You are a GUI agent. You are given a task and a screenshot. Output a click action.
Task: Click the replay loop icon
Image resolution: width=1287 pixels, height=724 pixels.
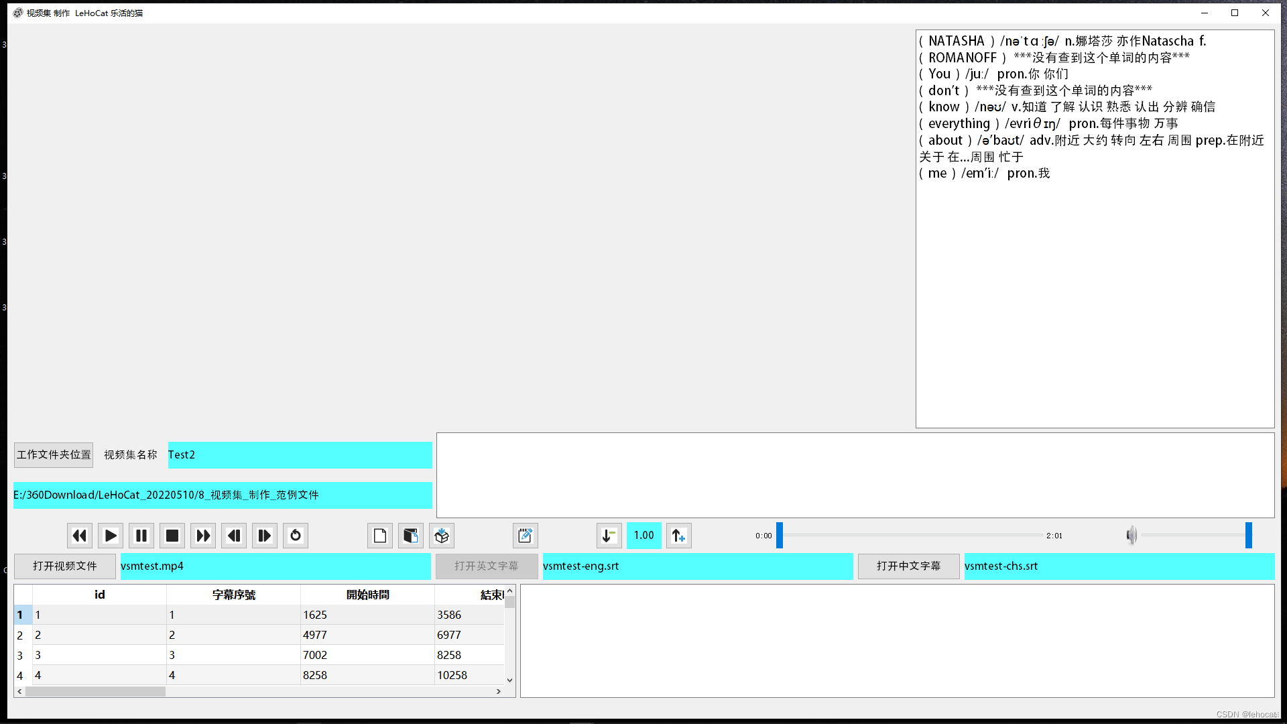[296, 536]
